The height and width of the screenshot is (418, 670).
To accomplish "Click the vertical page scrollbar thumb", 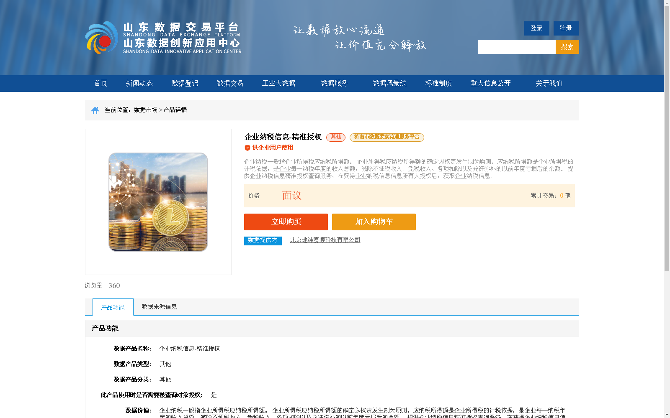I will click(667, 139).
